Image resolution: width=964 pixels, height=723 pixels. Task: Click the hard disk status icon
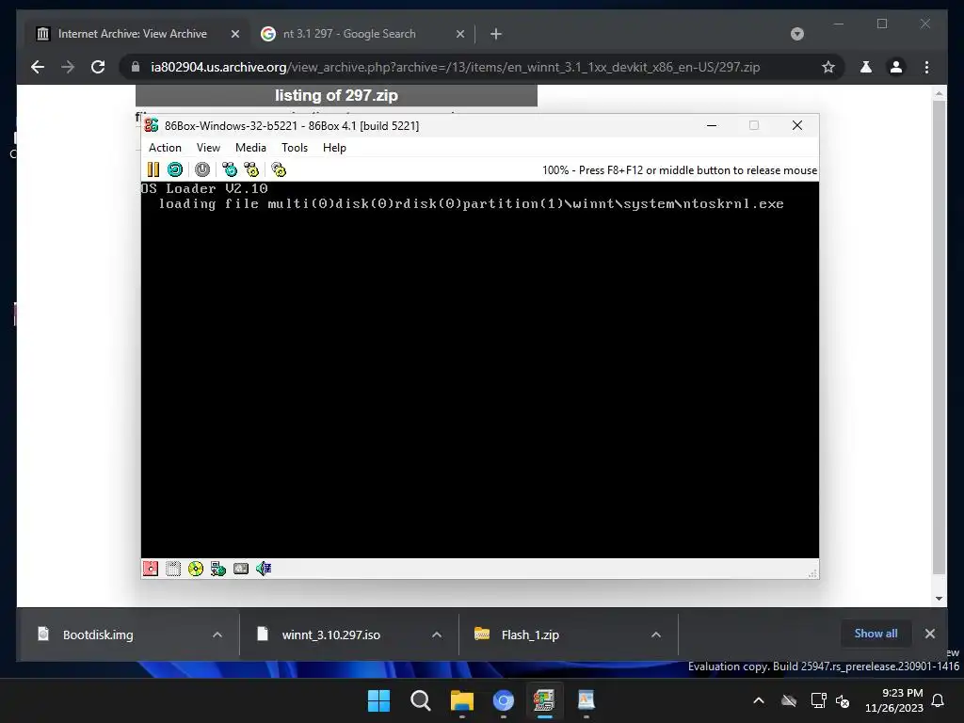(x=241, y=569)
